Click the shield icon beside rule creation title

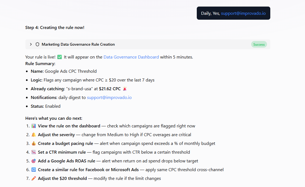[37, 44]
